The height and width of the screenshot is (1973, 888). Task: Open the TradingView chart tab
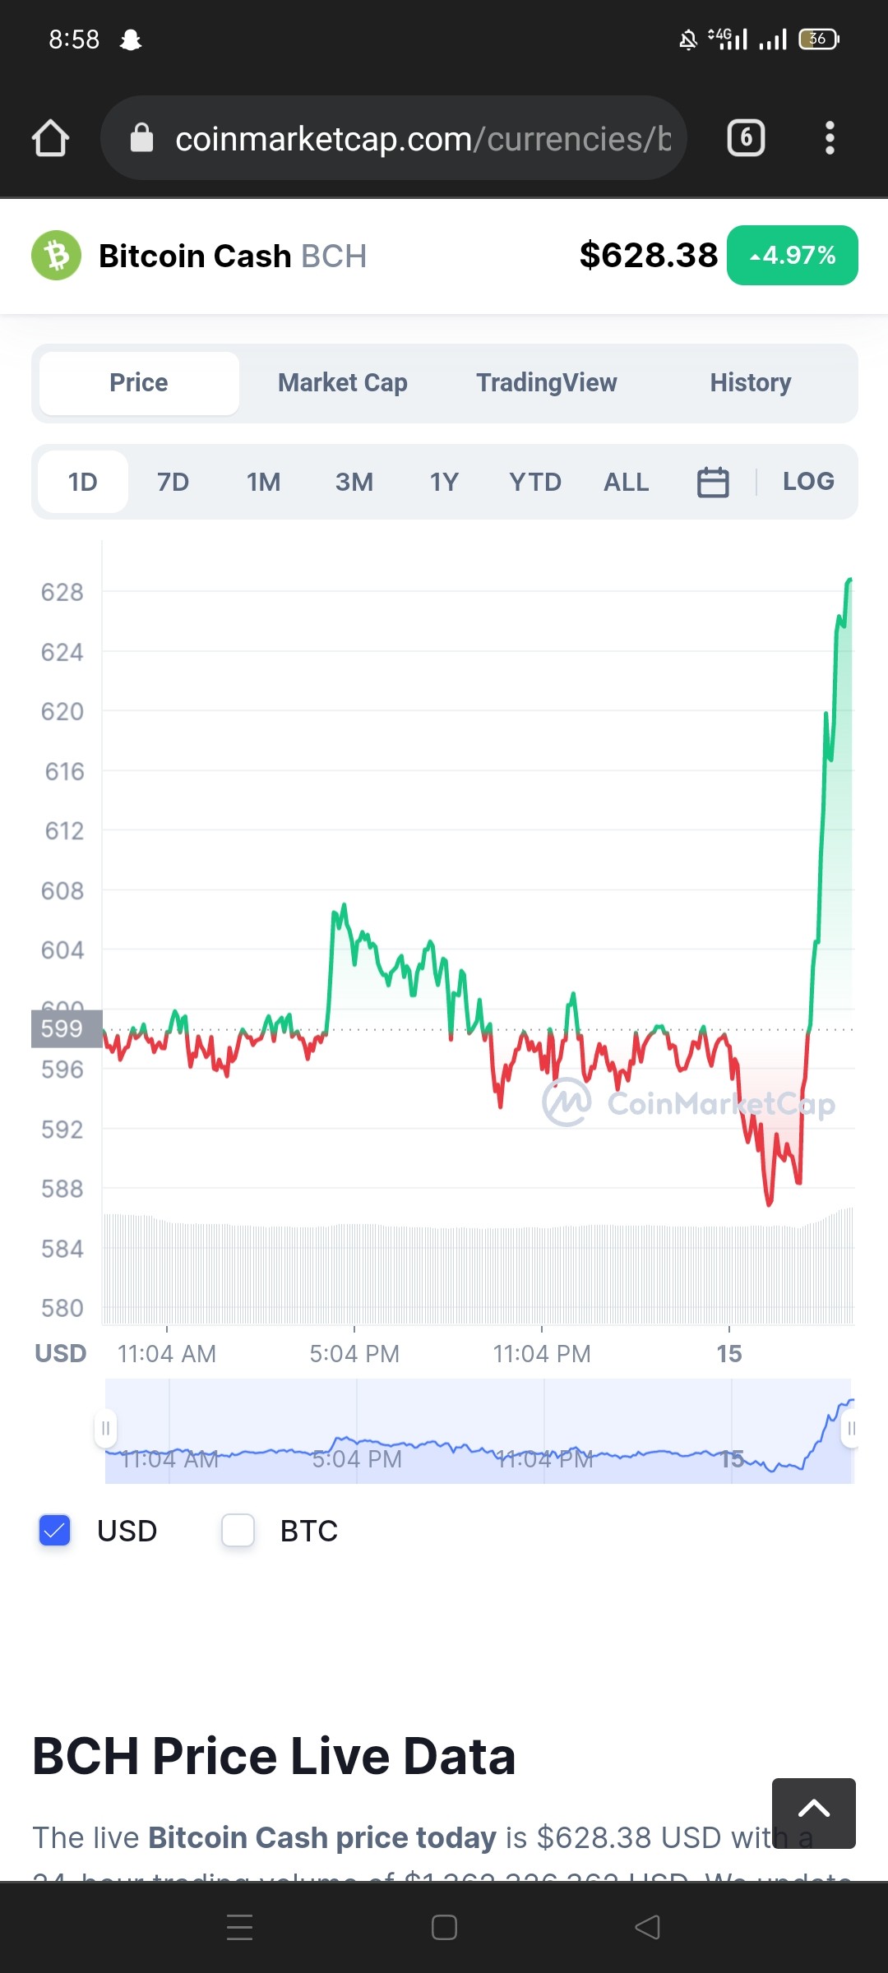[547, 383]
